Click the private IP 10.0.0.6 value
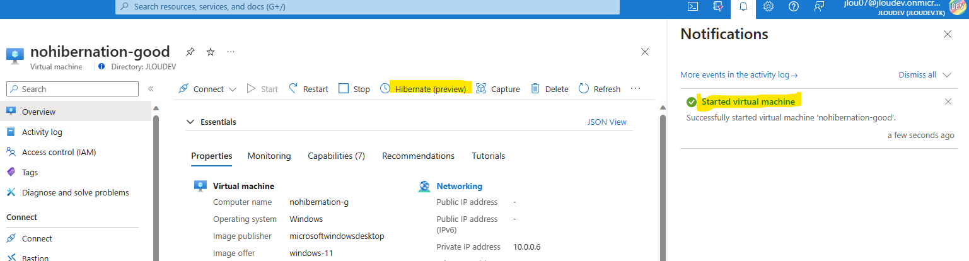The width and height of the screenshot is (969, 261). point(526,246)
